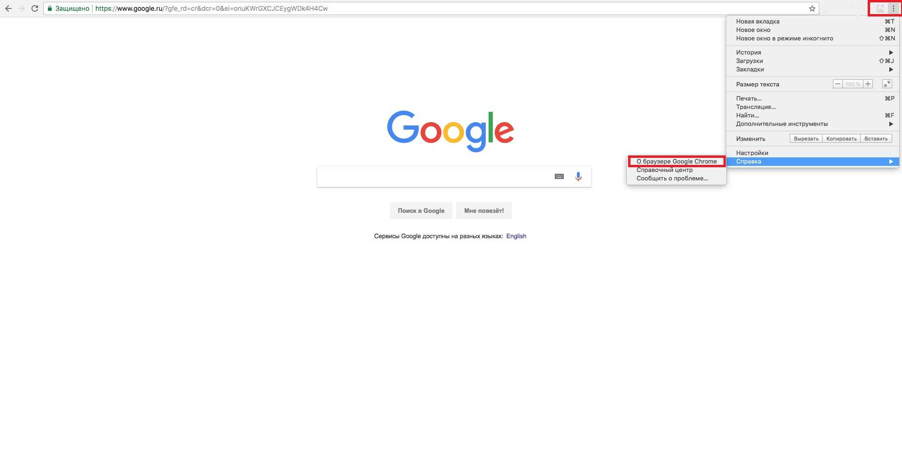The height and width of the screenshot is (451, 902).
Task: Expand the Дополнительные инструменты submenu
Action: coord(813,124)
